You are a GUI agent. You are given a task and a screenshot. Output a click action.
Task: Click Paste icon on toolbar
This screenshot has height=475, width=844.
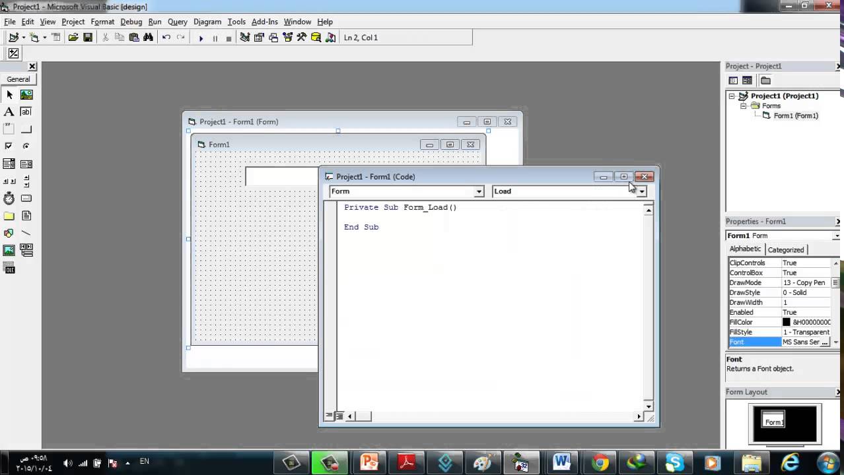tap(134, 38)
